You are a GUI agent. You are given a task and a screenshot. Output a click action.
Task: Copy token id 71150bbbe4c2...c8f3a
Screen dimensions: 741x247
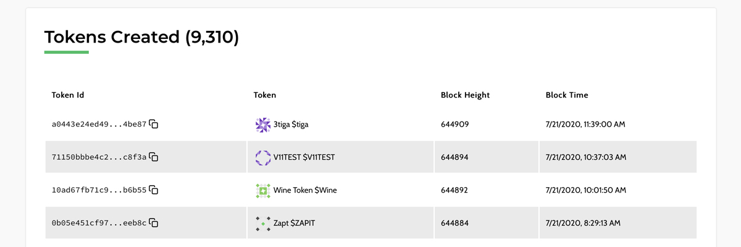click(154, 157)
